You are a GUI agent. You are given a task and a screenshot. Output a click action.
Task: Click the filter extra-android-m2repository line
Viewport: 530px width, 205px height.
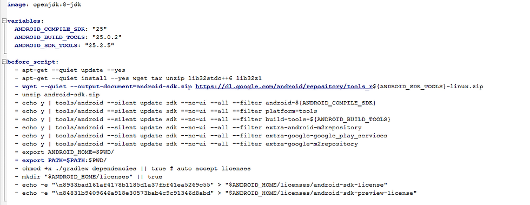coord(188,128)
